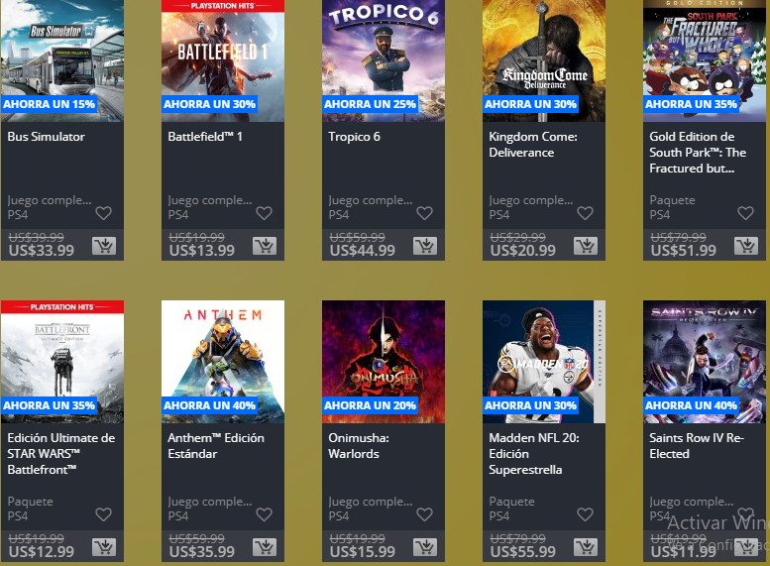The image size is (770, 566).
Task: Toggle wishlist heart for Anthem
Action: pos(265,514)
